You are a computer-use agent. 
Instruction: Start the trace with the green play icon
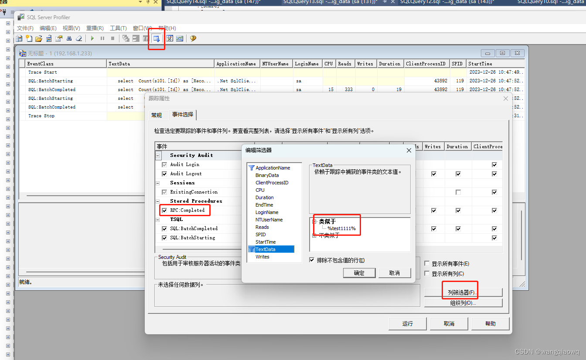pyautogui.click(x=92, y=38)
